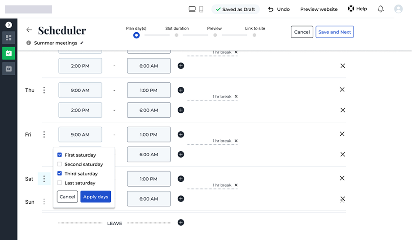
Task: Open the user profile avatar
Action: (398, 9)
